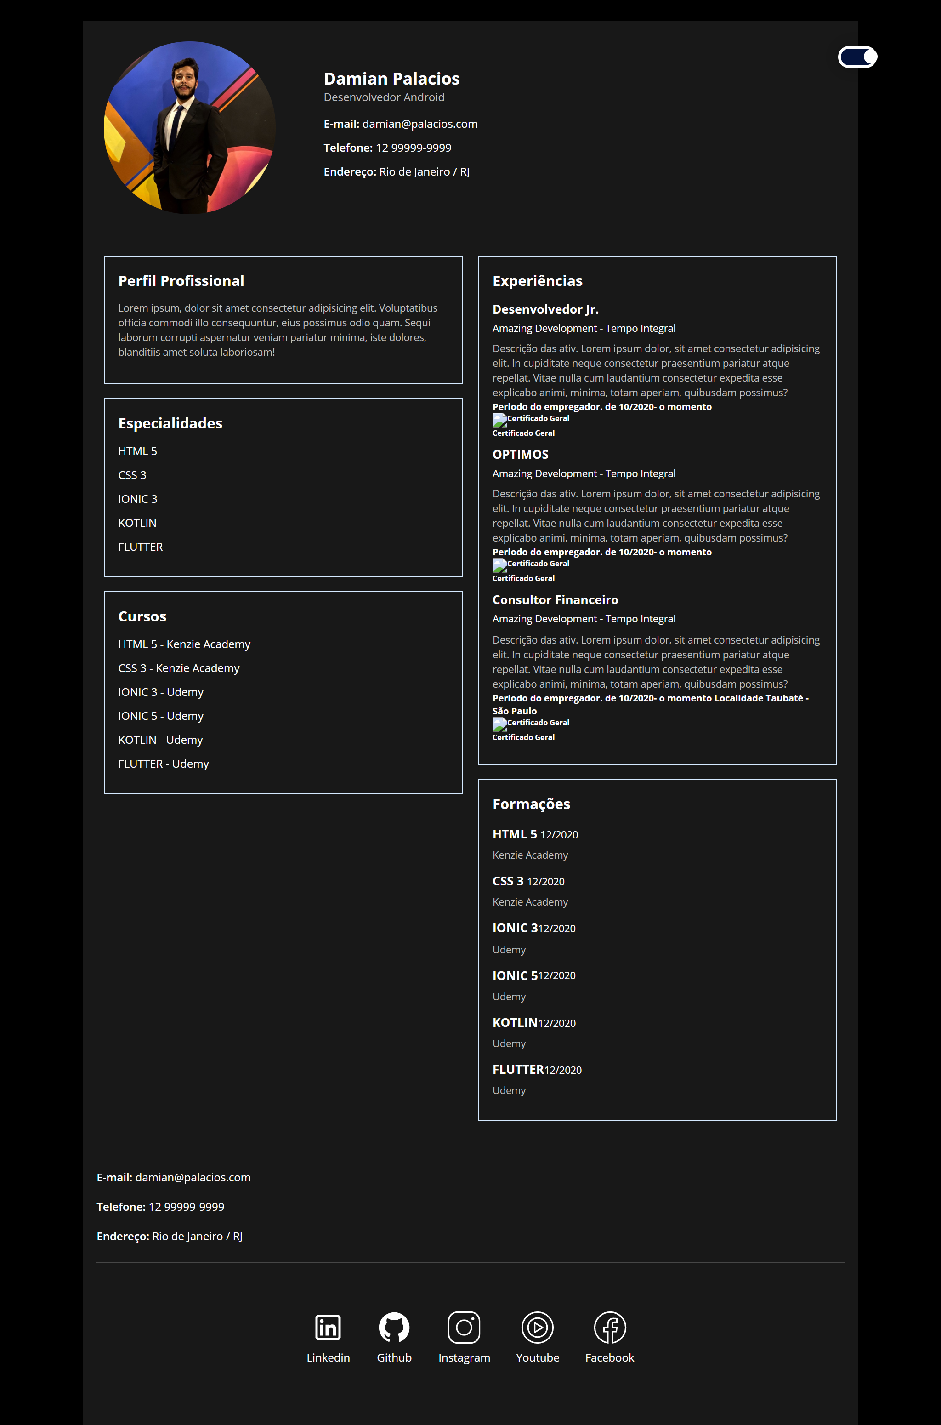Click the Linkedin icon in footer
This screenshot has height=1425, width=941.
(328, 1327)
